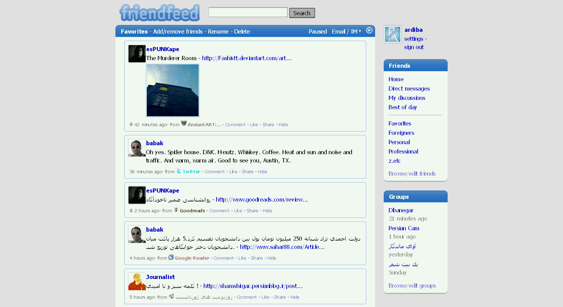Screen dimensions: 563x307
Task: Select Foreigners friend list
Action: point(401,133)
